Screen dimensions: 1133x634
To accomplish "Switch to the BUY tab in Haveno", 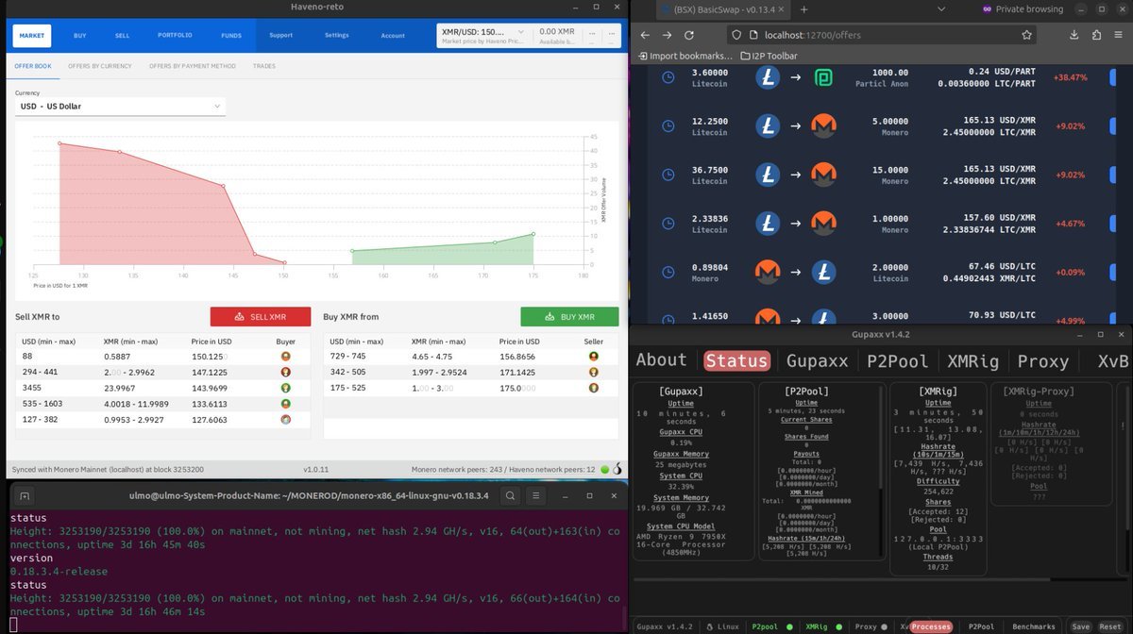I will tap(80, 36).
